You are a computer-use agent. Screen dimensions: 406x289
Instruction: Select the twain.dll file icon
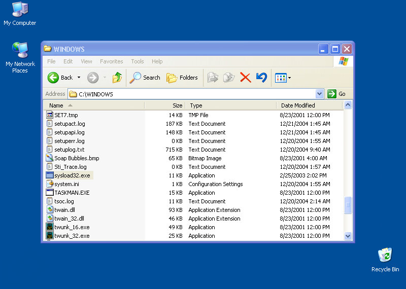click(x=49, y=210)
